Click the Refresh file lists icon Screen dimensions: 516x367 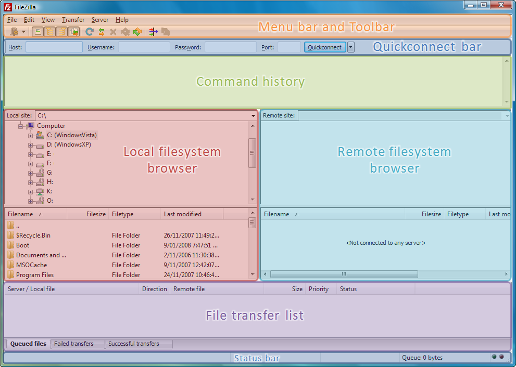pos(90,32)
